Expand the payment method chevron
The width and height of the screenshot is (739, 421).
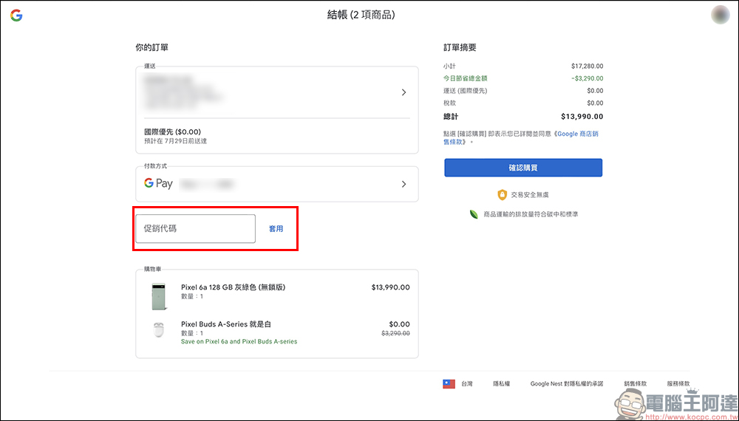click(x=403, y=184)
